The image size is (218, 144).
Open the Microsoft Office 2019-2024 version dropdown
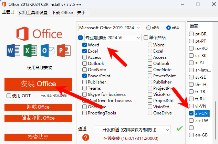click(x=110, y=27)
